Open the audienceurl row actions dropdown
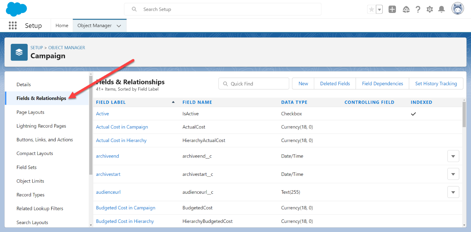The width and height of the screenshot is (471, 232). tap(453, 192)
